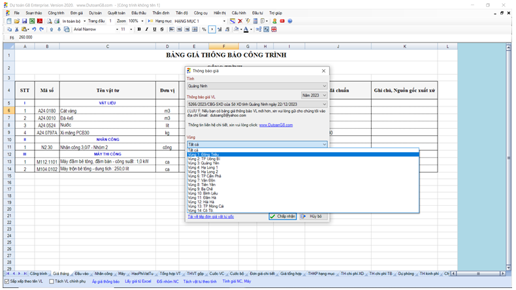The width and height of the screenshot is (516, 290).
Task: Click the printer icon
Action: coord(57,21)
